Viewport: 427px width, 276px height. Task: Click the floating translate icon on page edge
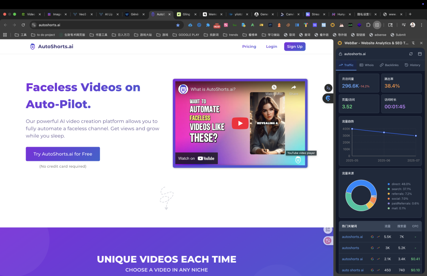point(328,88)
